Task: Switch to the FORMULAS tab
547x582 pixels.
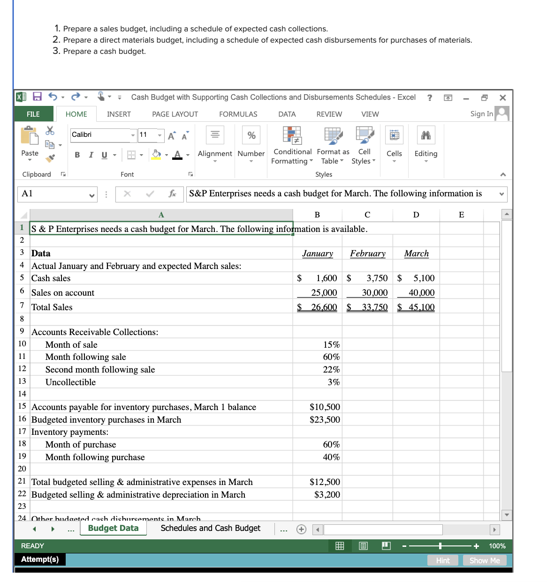Action: (238, 114)
